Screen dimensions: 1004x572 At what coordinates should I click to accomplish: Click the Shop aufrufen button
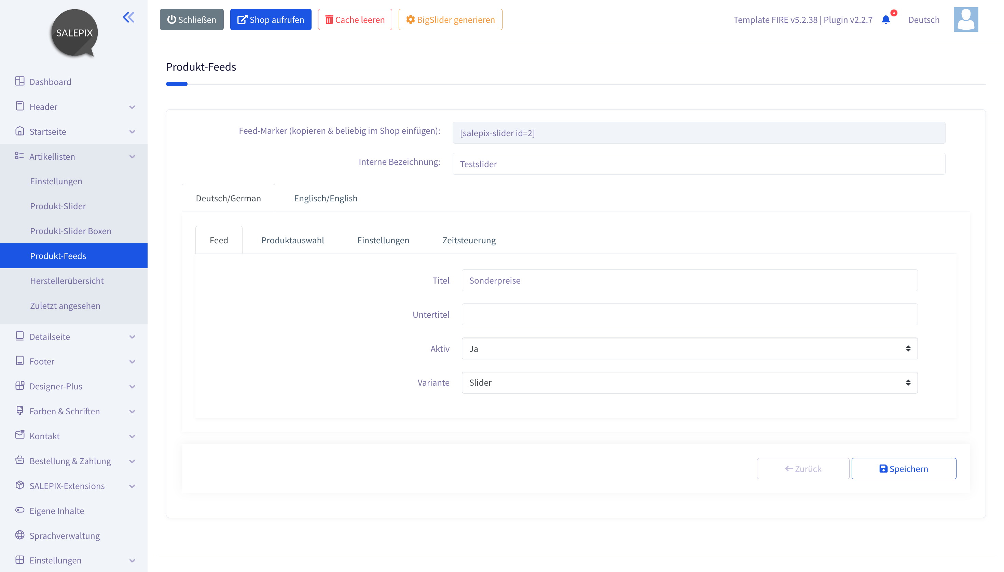(271, 19)
